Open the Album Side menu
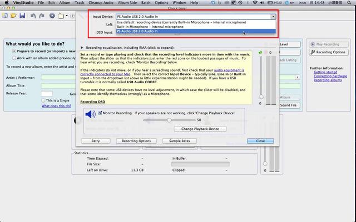The image size is (356, 222). point(127,3)
